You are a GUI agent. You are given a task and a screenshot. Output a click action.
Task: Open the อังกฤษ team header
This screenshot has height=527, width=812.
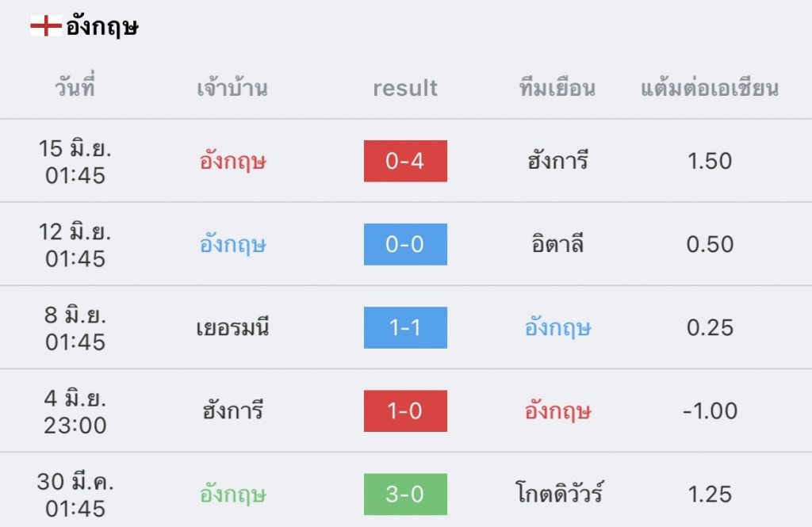point(102,27)
